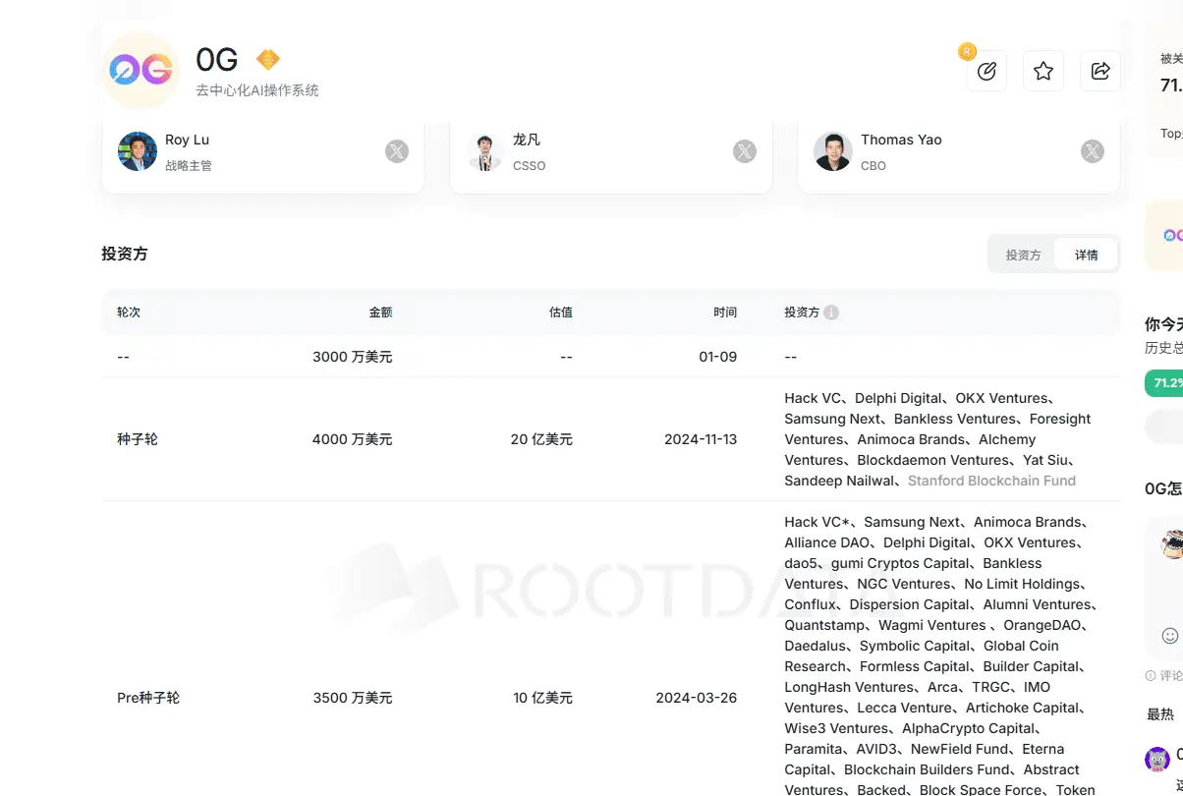
Task: Open Animoca Brands in seed round investors
Action: (911, 439)
